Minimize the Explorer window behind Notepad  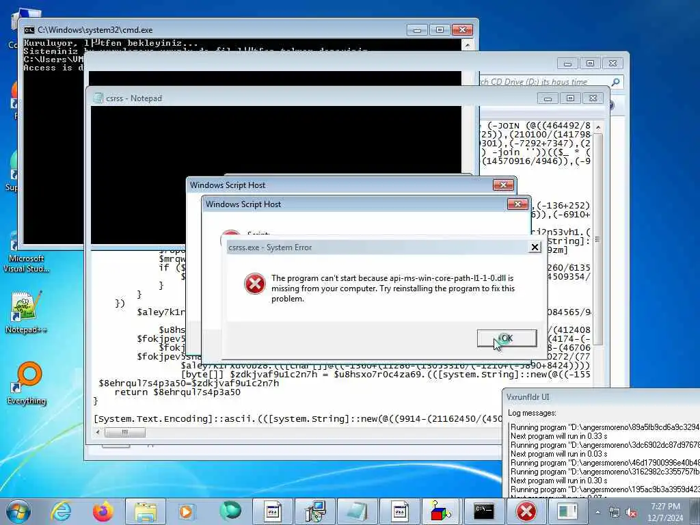point(567,64)
